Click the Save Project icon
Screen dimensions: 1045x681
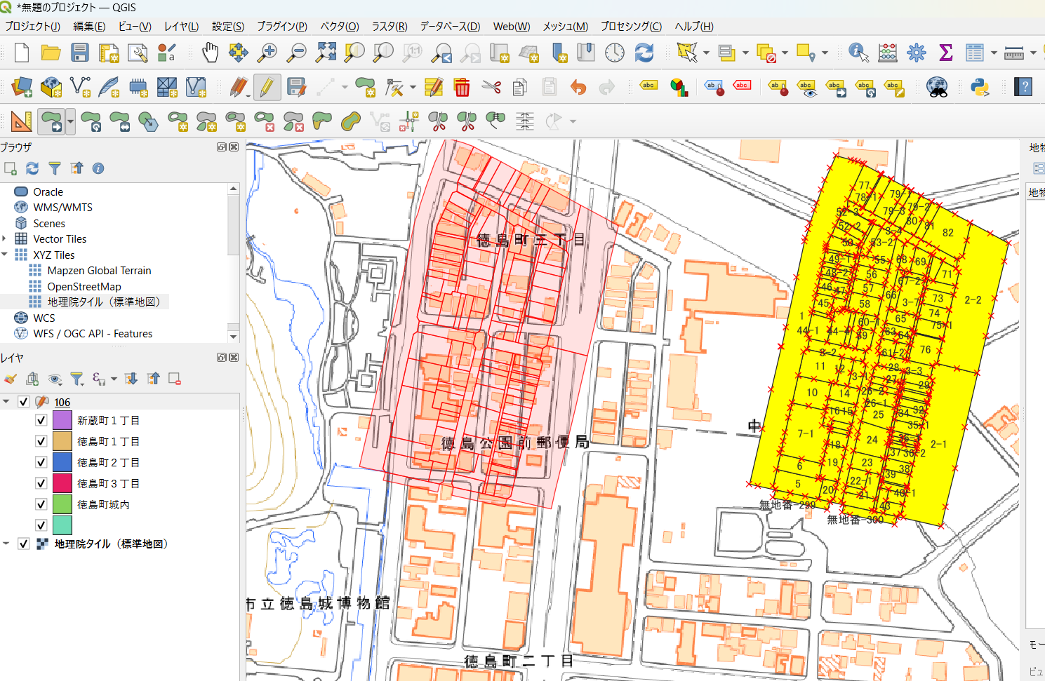(x=79, y=53)
